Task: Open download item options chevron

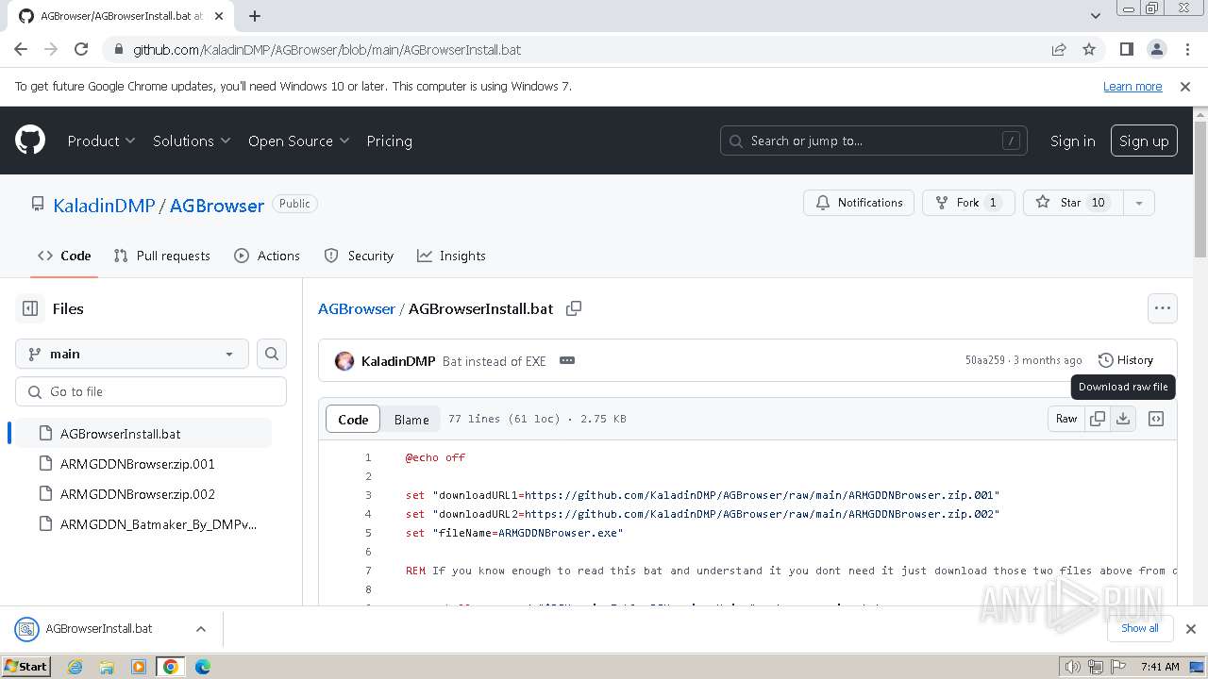Action: (201, 628)
